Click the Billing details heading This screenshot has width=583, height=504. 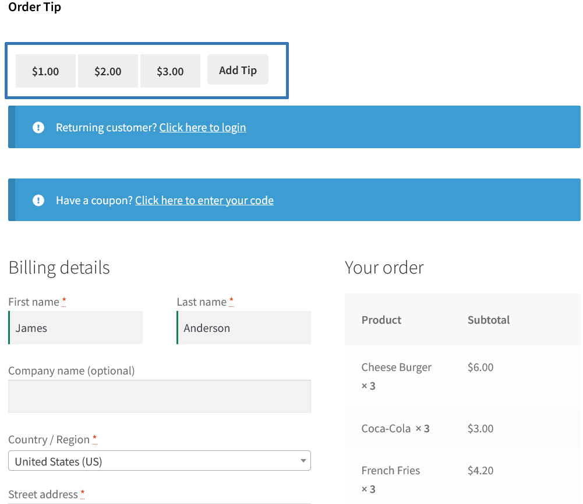[59, 268]
